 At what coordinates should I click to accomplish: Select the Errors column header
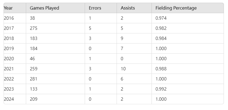[95, 8]
